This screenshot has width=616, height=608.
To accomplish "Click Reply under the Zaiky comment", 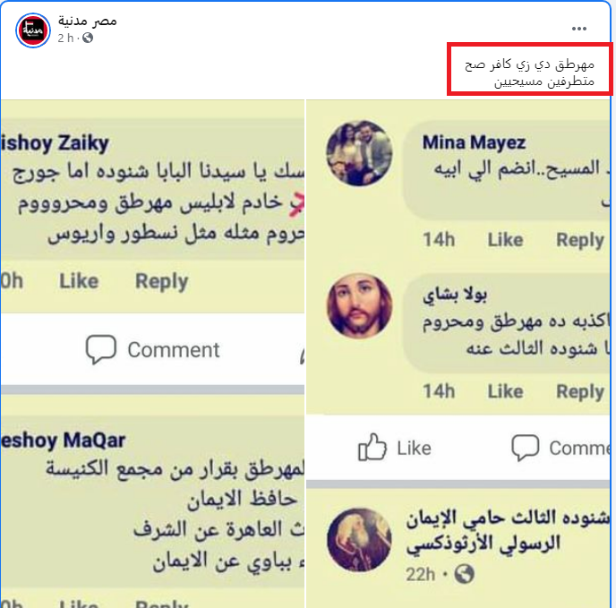I will [161, 281].
